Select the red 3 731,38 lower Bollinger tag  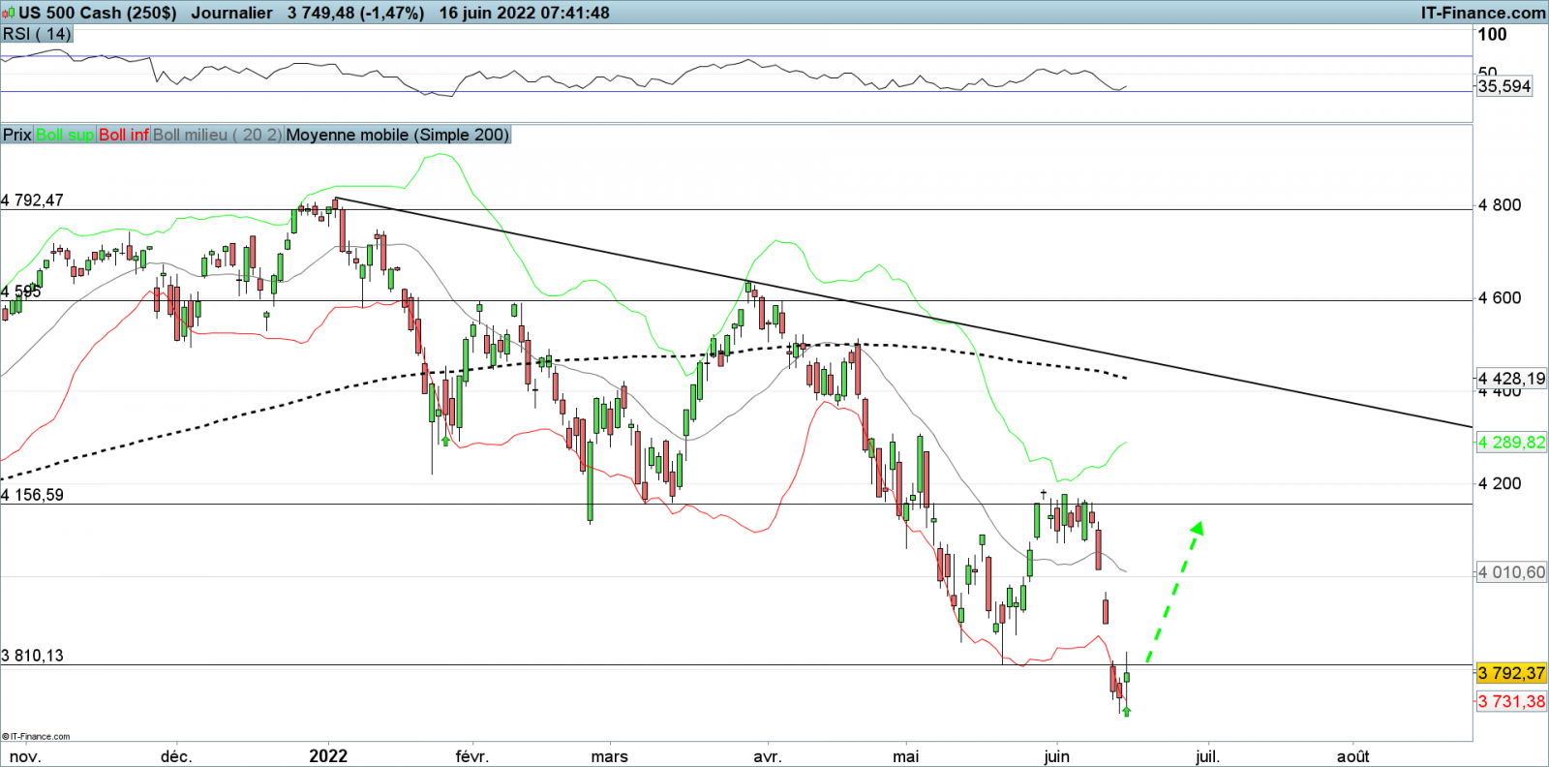[1510, 701]
